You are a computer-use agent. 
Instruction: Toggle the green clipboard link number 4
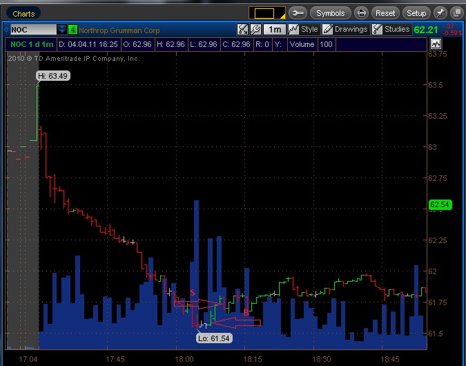click(x=72, y=30)
